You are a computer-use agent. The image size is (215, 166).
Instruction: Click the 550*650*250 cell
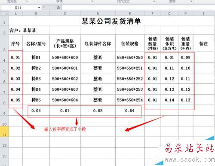[x=130, y=57]
